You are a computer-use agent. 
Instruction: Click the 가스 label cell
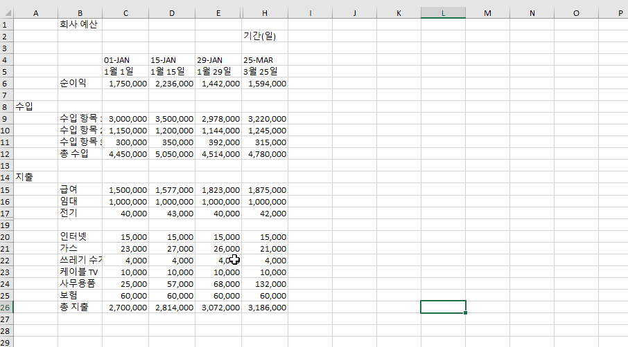click(80, 249)
